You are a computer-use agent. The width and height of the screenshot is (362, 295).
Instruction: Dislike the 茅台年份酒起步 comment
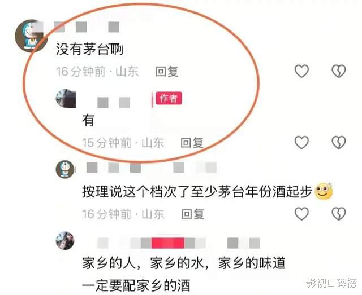pyautogui.click(x=338, y=213)
